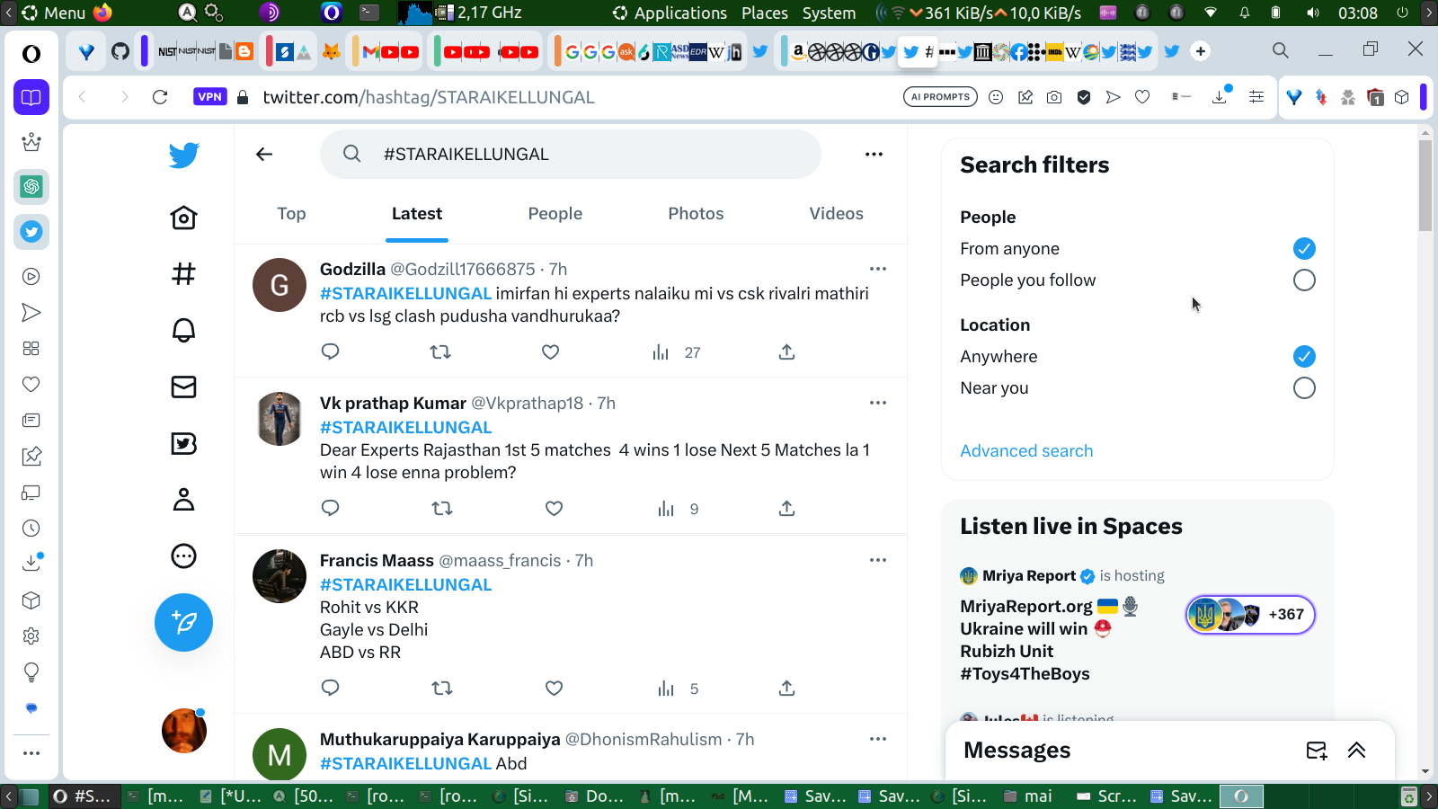The height and width of the screenshot is (809, 1438).
Task: Open Opera's extensions cube in the sidebar
Action: (x=31, y=600)
